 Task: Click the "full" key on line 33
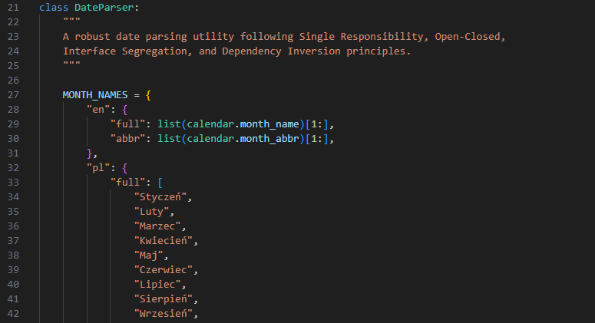click(x=128, y=183)
